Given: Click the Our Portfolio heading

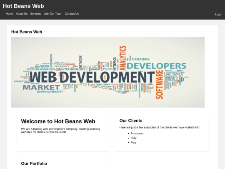Looking at the screenshot, I should pyautogui.click(x=34, y=164).
